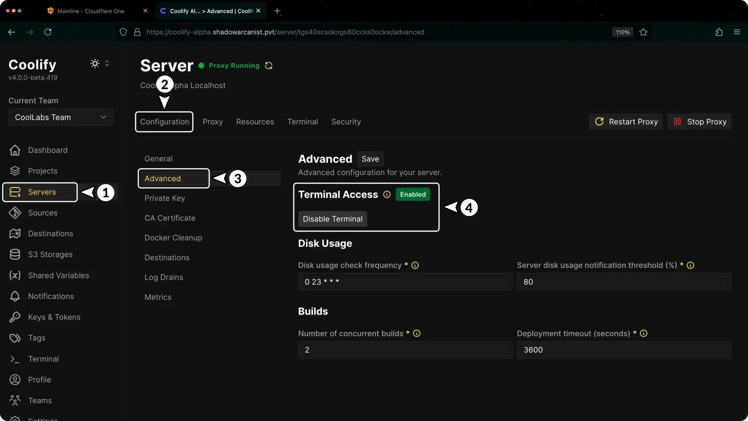Click the Stop Proxy button

tap(699, 121)
